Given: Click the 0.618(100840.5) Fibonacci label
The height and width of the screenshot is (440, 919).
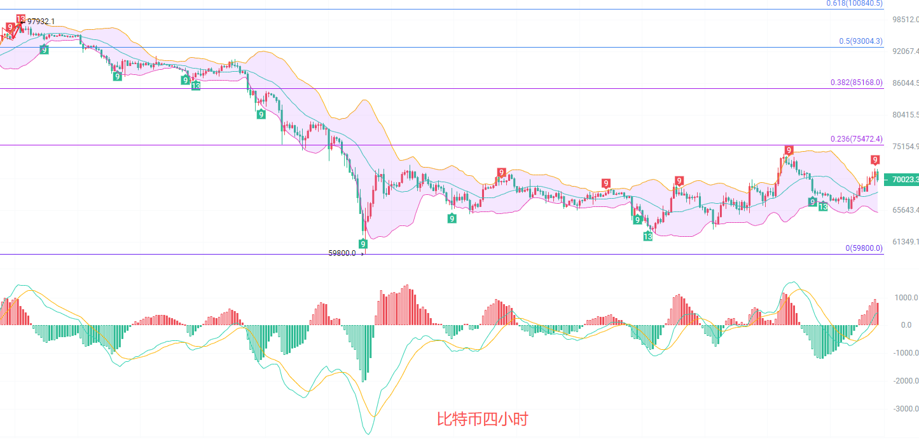Looking at the screenshot, I should pyautogui.click(x=854, y=4).
